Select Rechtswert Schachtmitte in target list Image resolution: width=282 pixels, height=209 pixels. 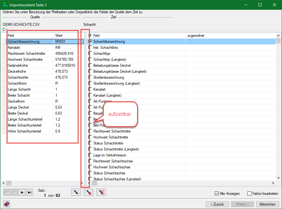(112, 131)
